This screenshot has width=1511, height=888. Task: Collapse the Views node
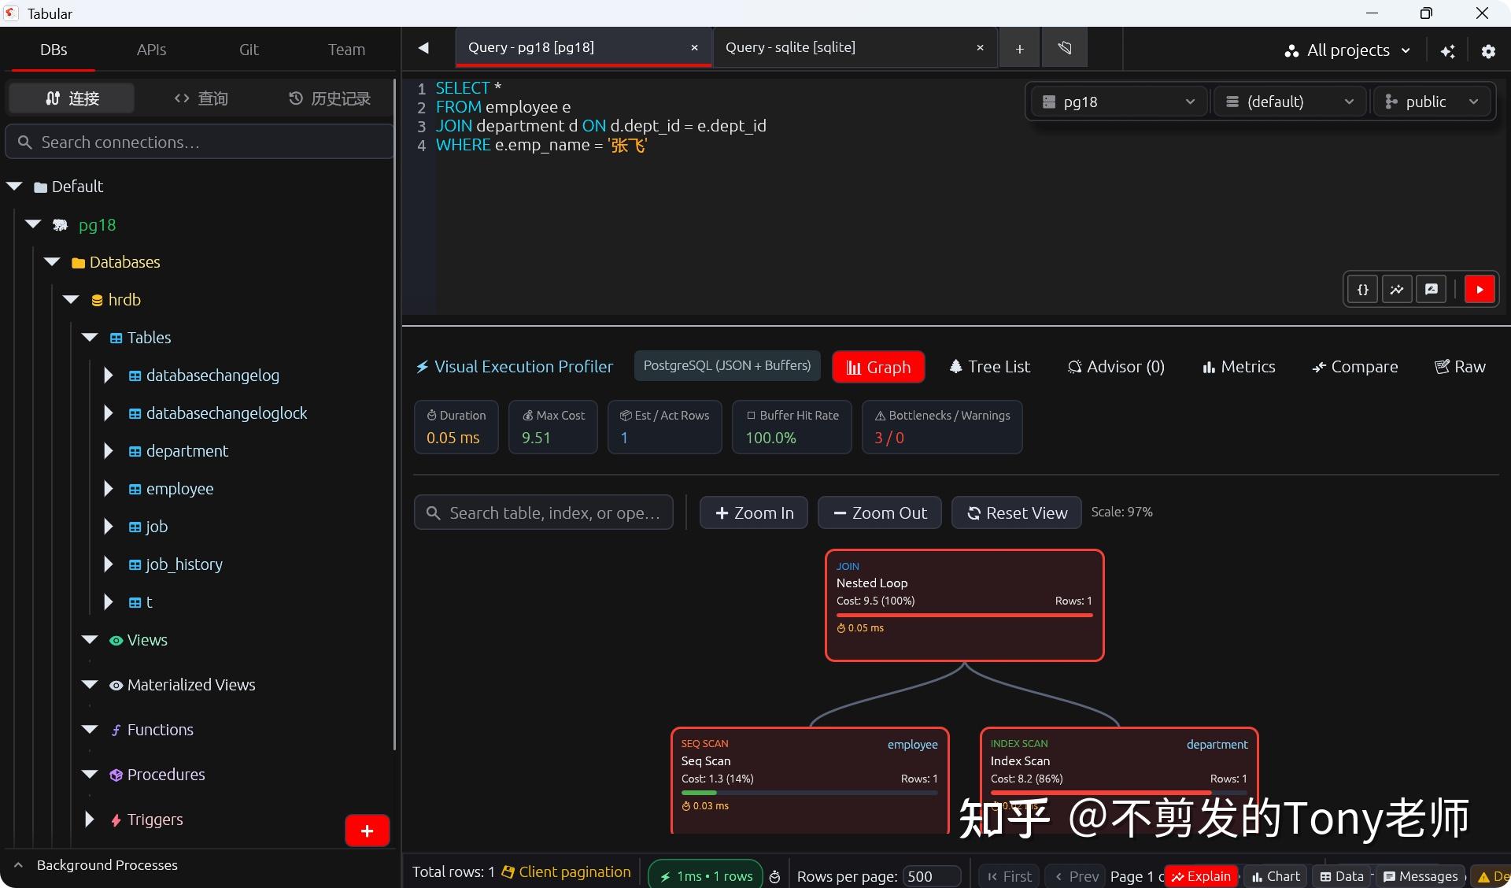(90, 640)
